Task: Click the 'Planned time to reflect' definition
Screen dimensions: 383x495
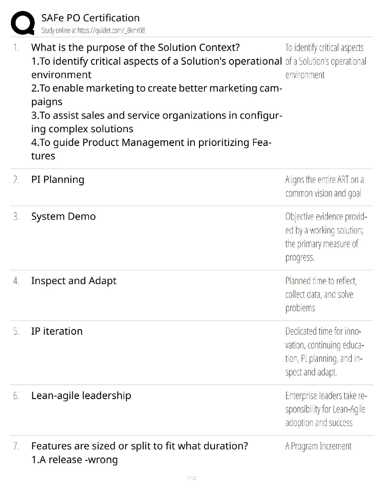Action: [x=321, y=294]
